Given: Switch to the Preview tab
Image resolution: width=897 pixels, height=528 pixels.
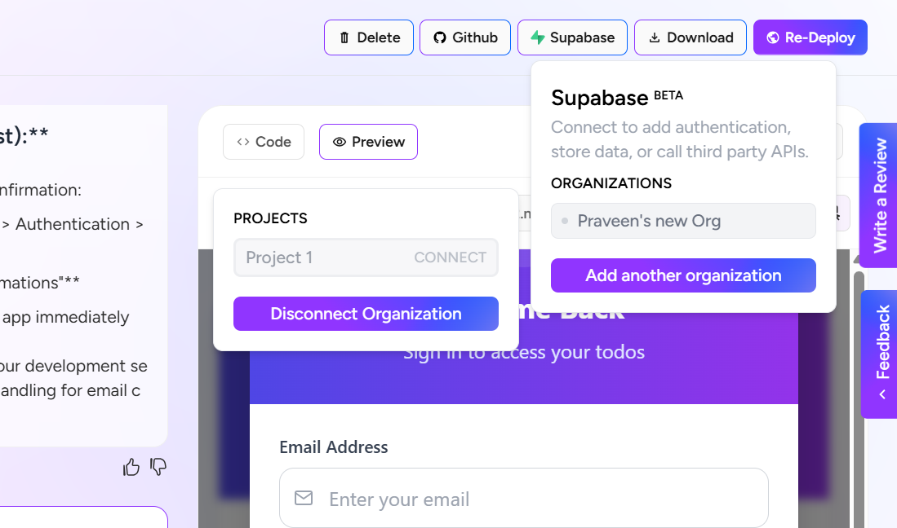Looking at the screenshot, I should [x=368, y=142].
